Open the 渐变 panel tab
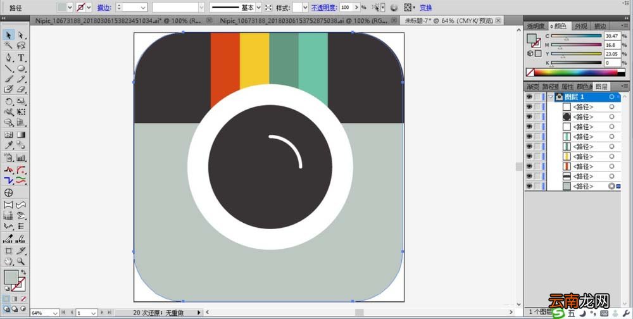Screen dimensions: 633x319 coord(532,87)
